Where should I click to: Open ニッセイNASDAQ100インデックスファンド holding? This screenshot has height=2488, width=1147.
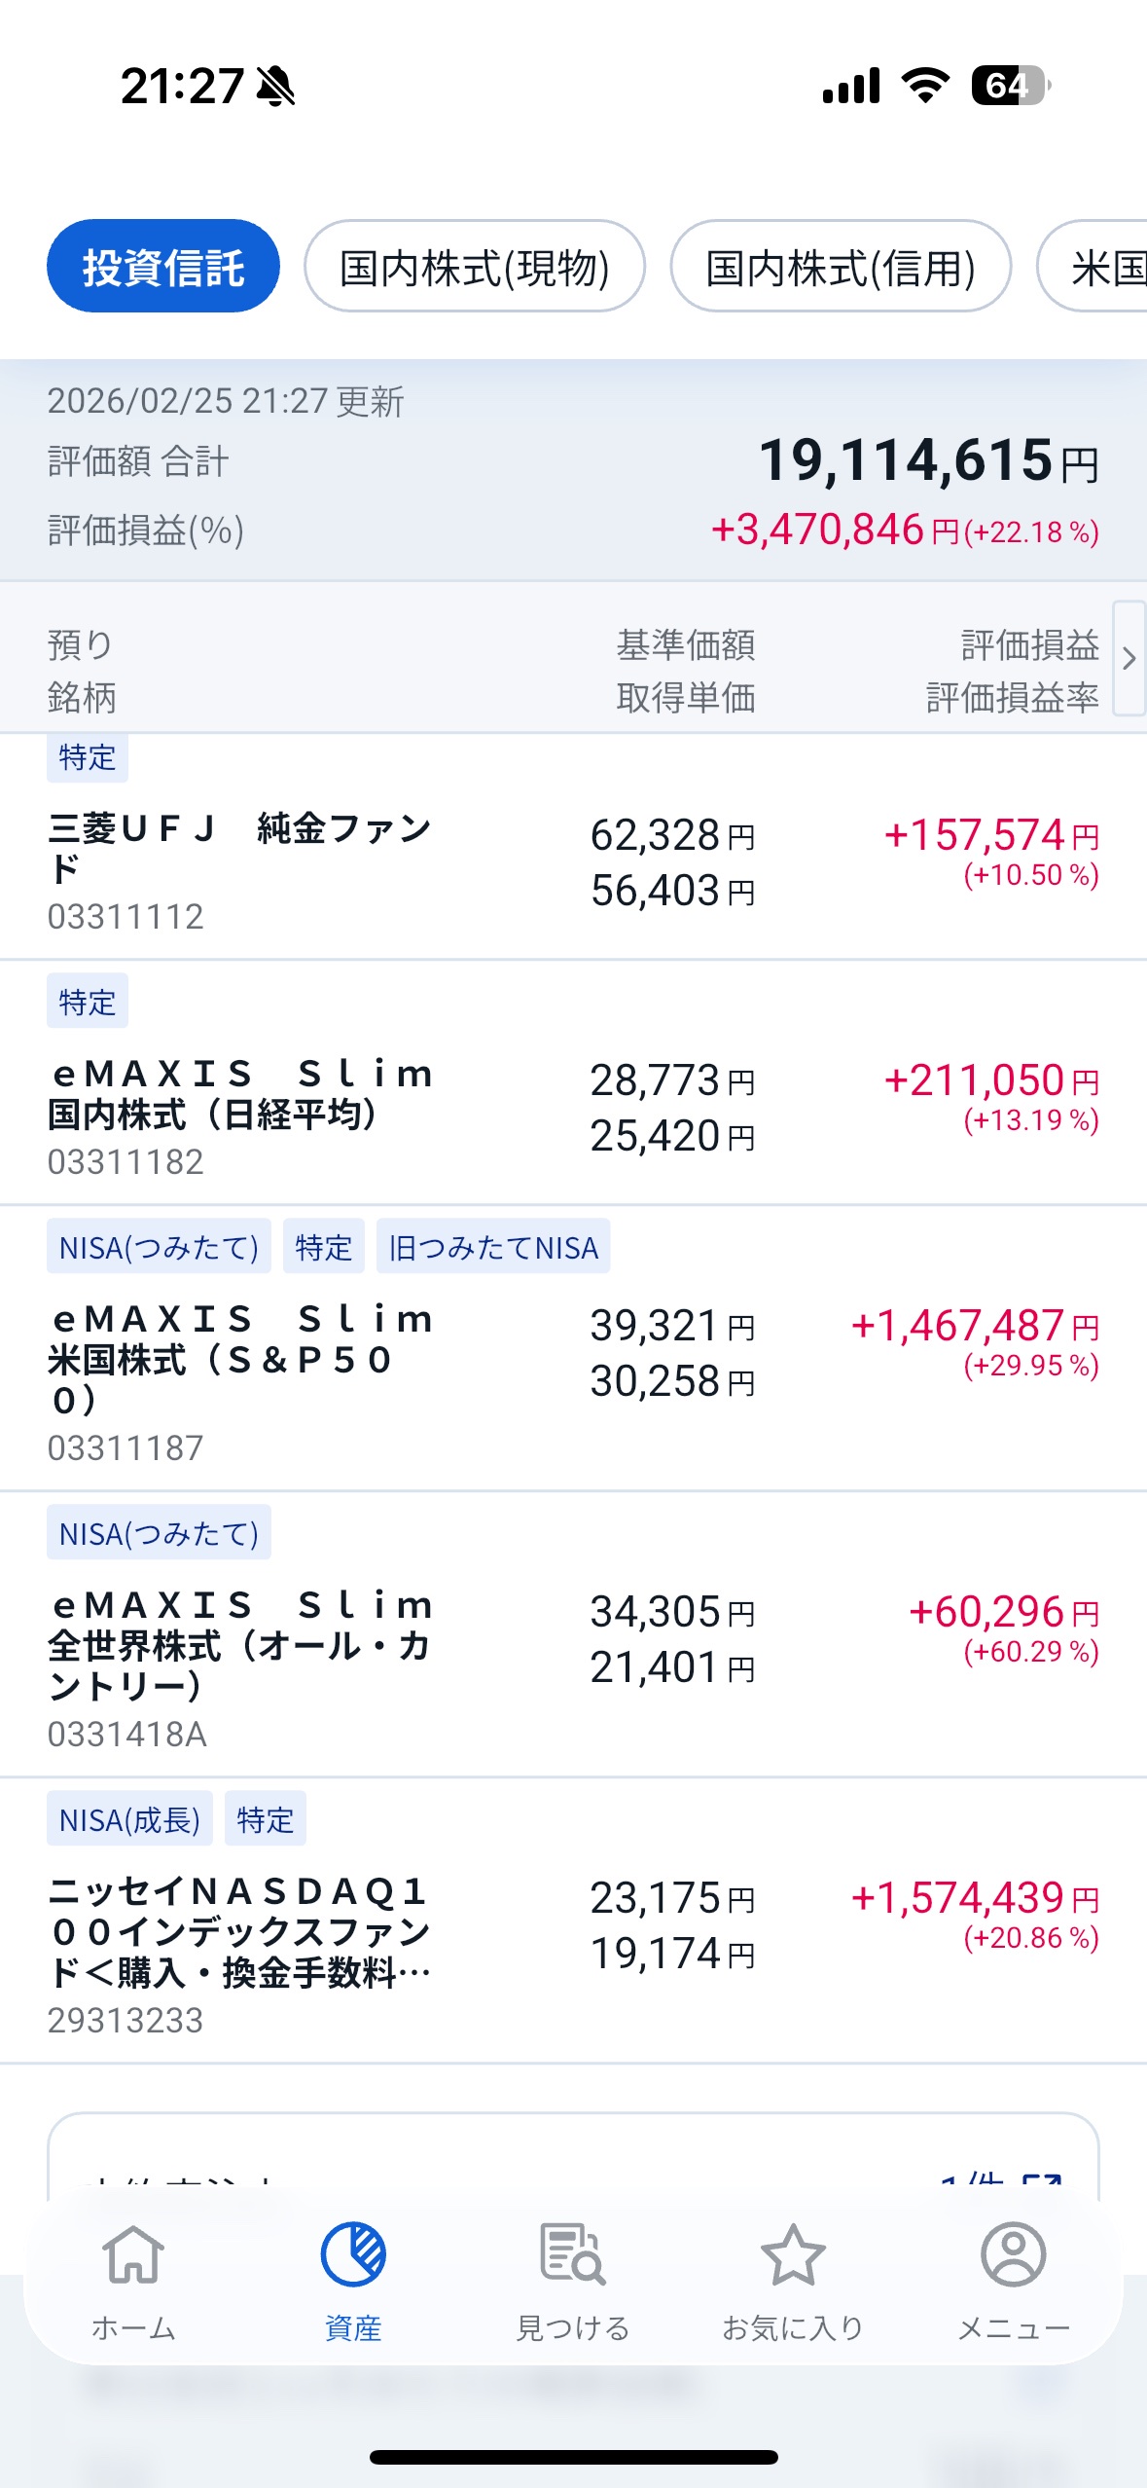[x=240, y=1931]
